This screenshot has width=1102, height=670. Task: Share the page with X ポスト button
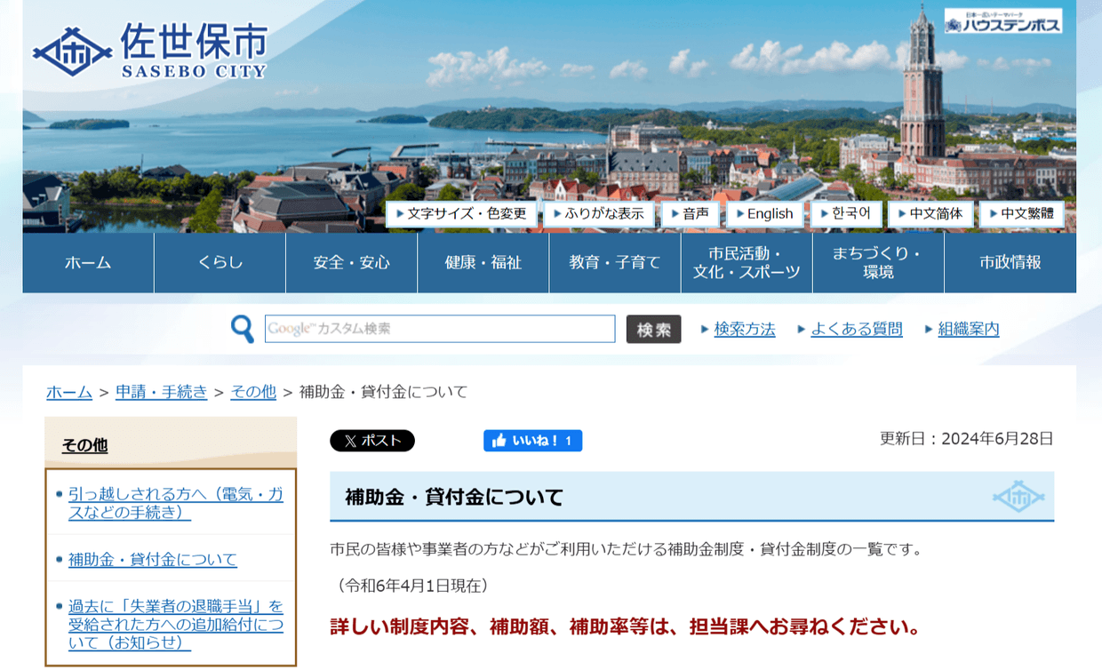pos(372,441)
